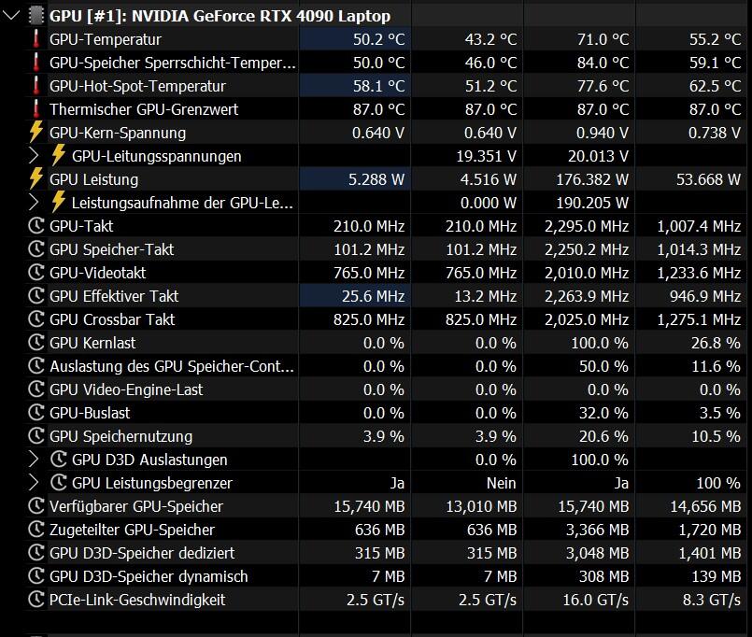Select the GPU-Buslast label
This screenshot has width=752, height=637.
[x=90, y=413]
